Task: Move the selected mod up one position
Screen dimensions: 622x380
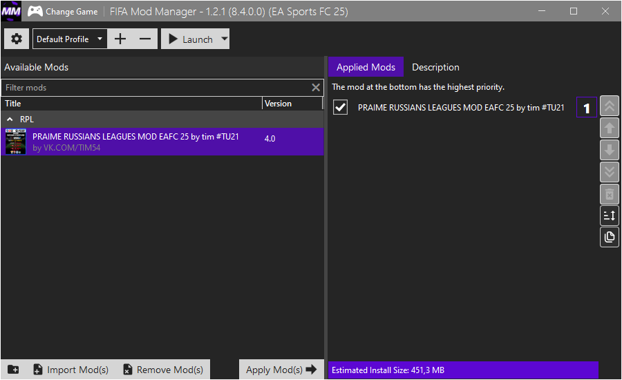Action: (610, 128)
